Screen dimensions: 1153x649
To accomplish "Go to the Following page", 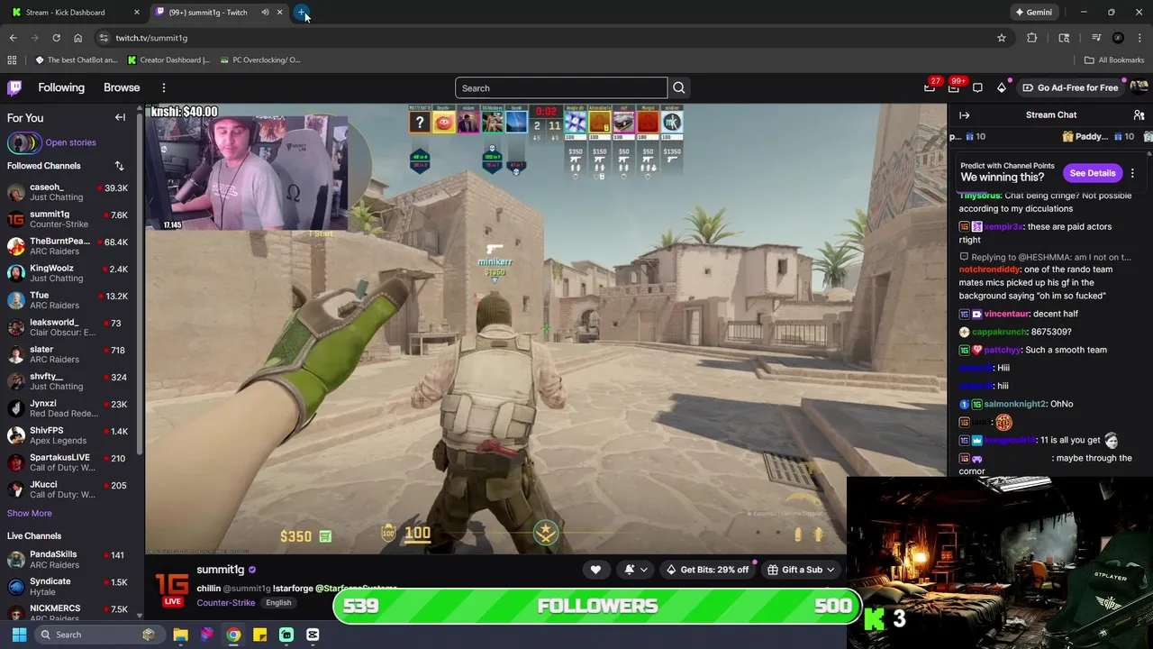I will click(x=61, y=87).
